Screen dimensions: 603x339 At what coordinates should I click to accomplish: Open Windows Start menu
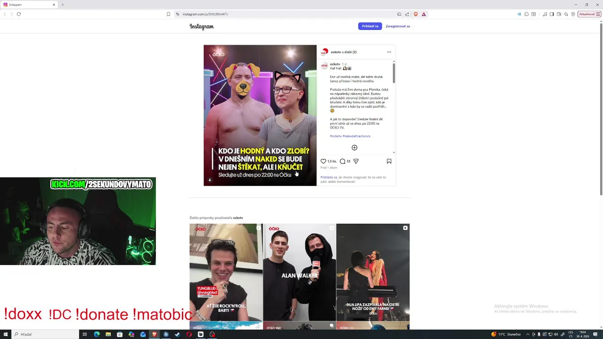(5, 334)
